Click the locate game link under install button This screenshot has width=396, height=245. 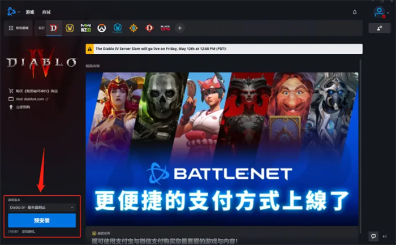[x=28, y=231]
